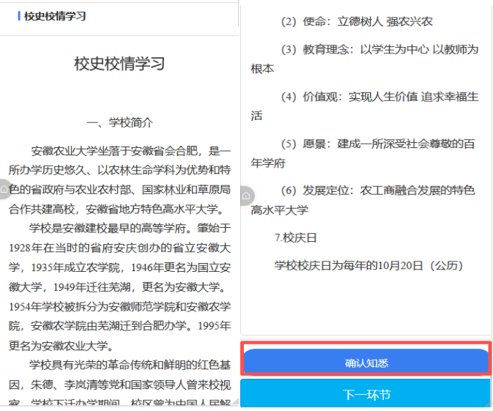Click the resize grip at left panel corner
The height and width of the screenshot is (411, 493).
(235, 402)
